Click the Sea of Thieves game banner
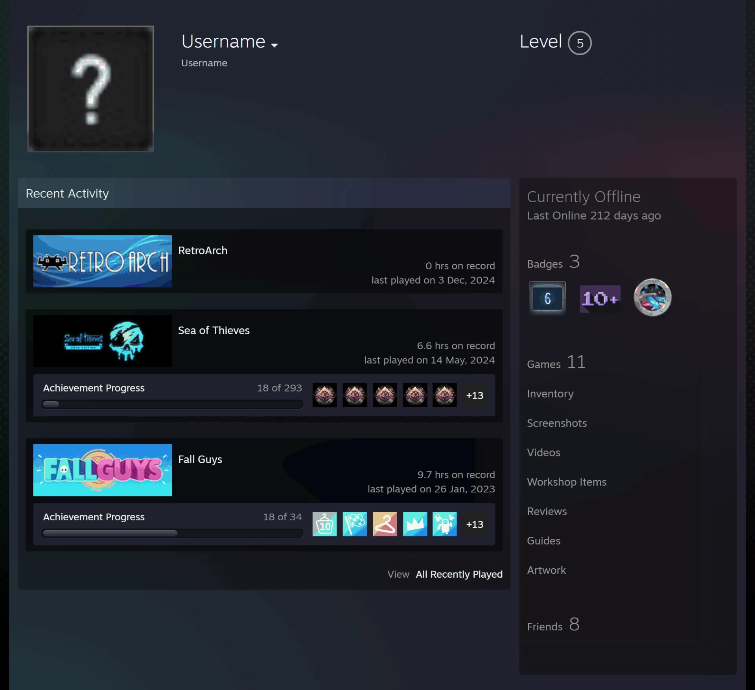Screen dimensions: 755x690 pos(103,341)
